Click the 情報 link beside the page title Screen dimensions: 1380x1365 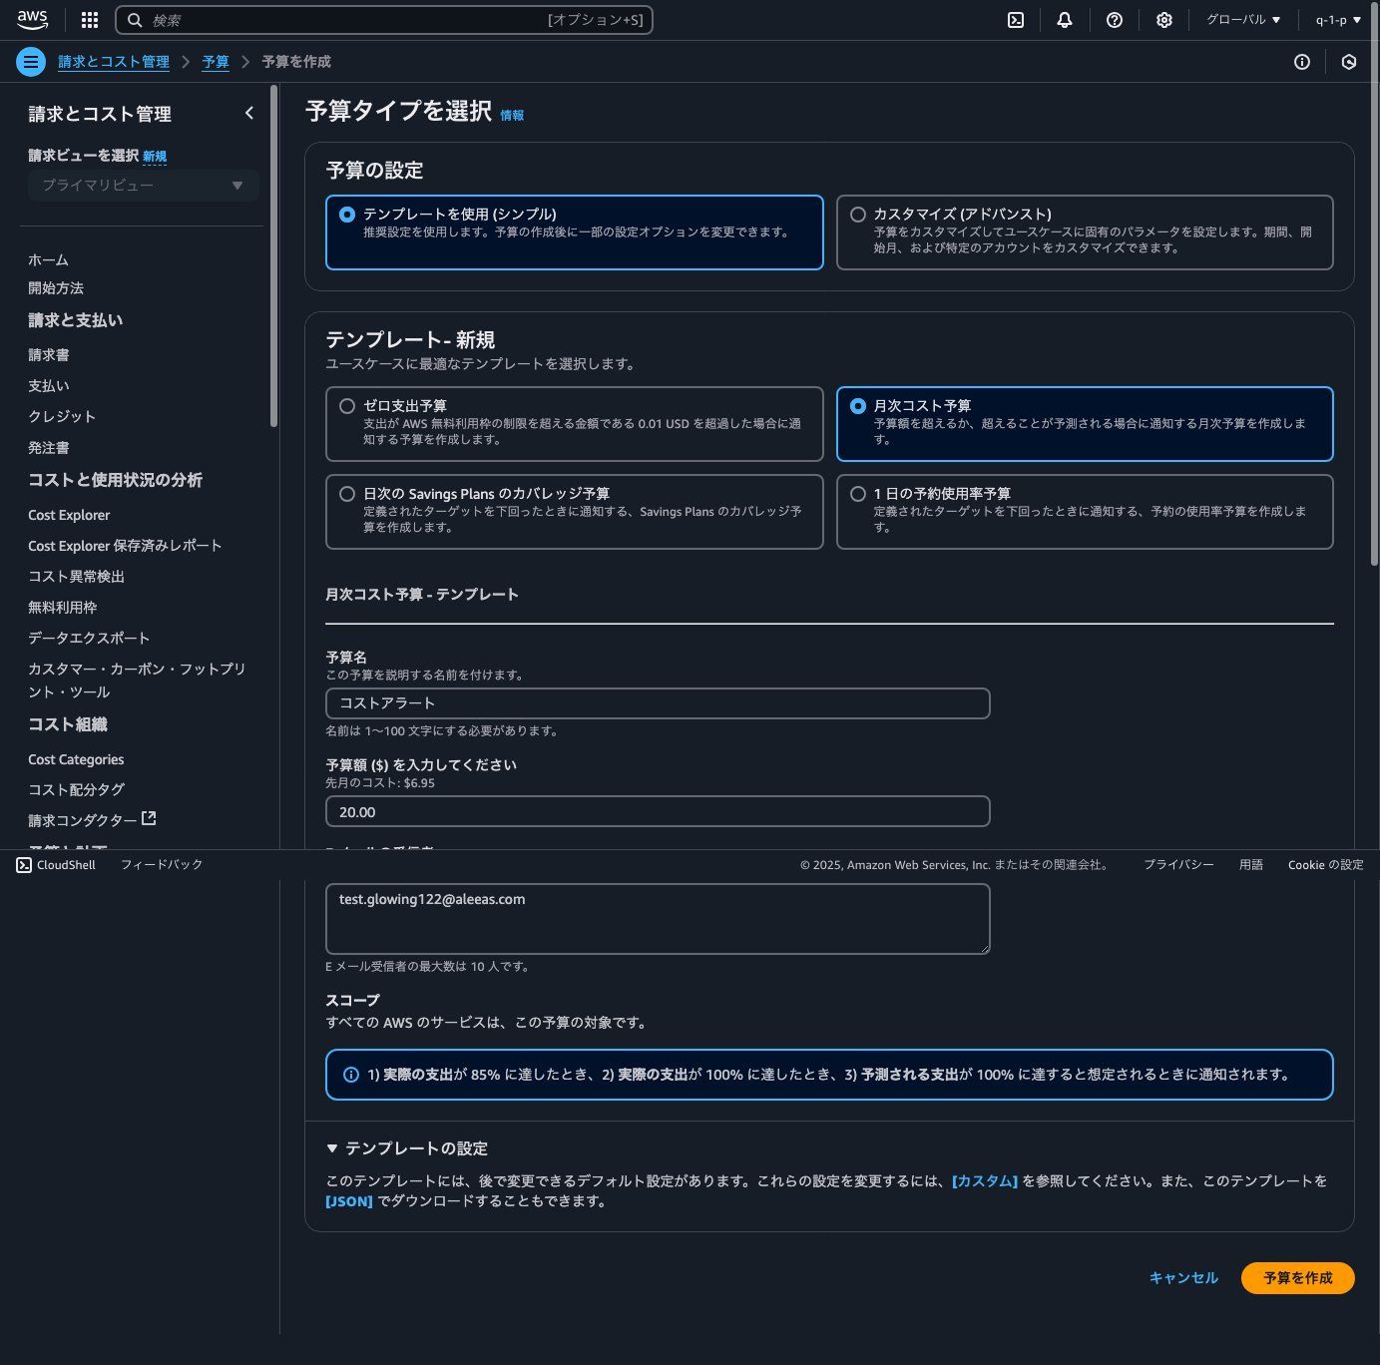512,116
